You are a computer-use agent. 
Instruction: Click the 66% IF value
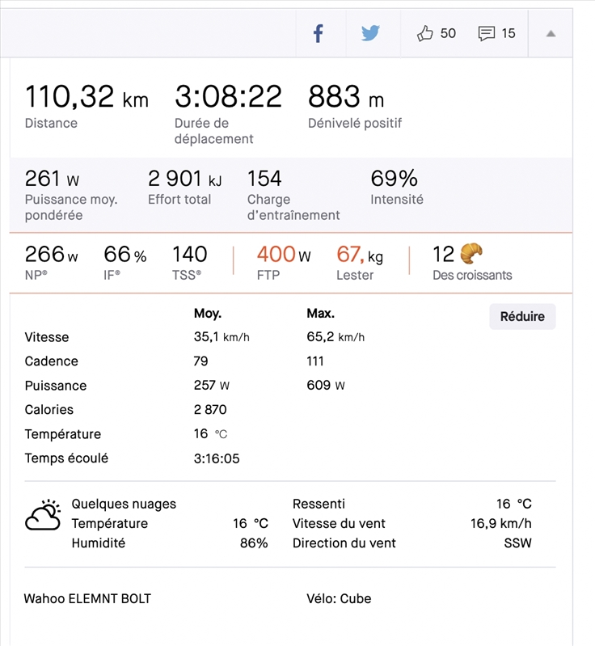point(125,254)
